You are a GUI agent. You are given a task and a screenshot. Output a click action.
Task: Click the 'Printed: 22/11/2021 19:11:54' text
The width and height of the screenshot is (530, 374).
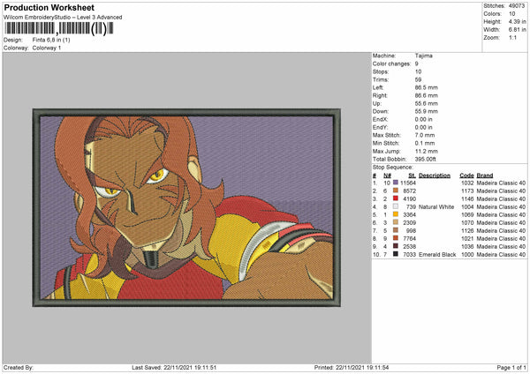pyautogui.click(x=352, y=368)
